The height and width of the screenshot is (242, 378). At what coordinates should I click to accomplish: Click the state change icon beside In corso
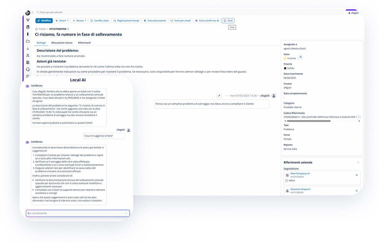tap(301, 57)
